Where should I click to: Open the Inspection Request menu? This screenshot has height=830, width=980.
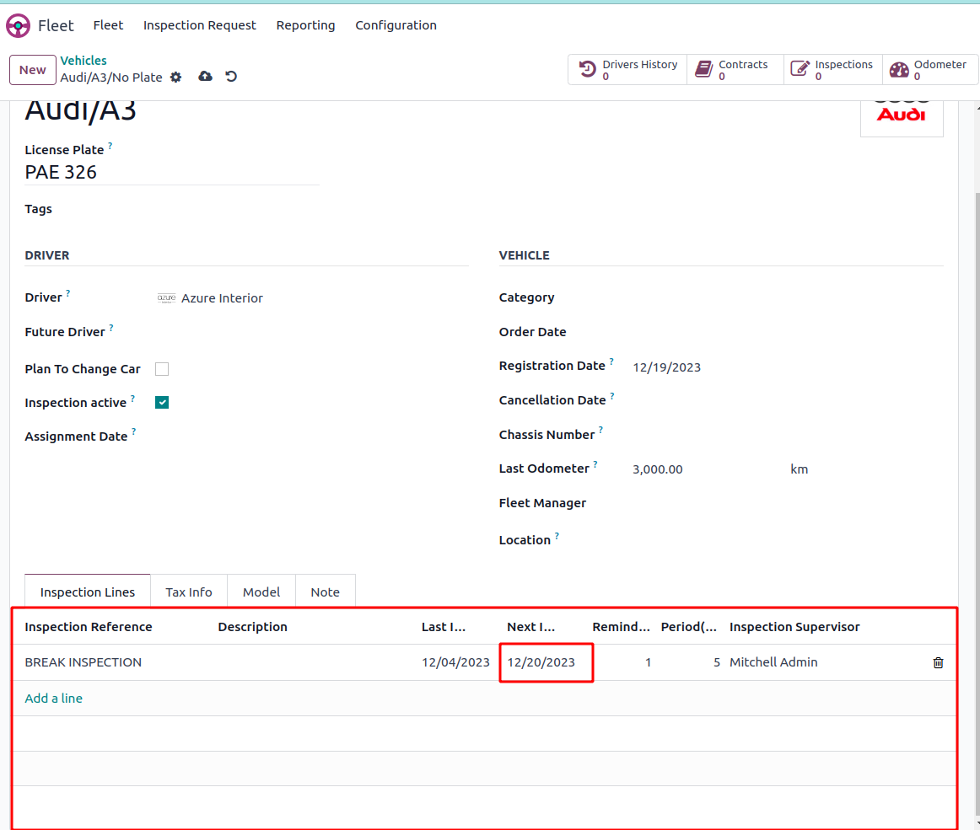pyautogui.click(x=199, y=25)
